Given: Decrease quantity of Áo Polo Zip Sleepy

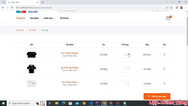Looking at the screenshot, I should pos(128,70).
